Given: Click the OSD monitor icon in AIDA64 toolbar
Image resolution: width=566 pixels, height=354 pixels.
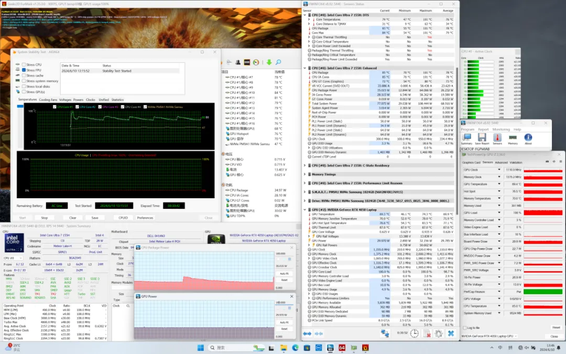Looking at the screenshot, I should pos(247,62).
